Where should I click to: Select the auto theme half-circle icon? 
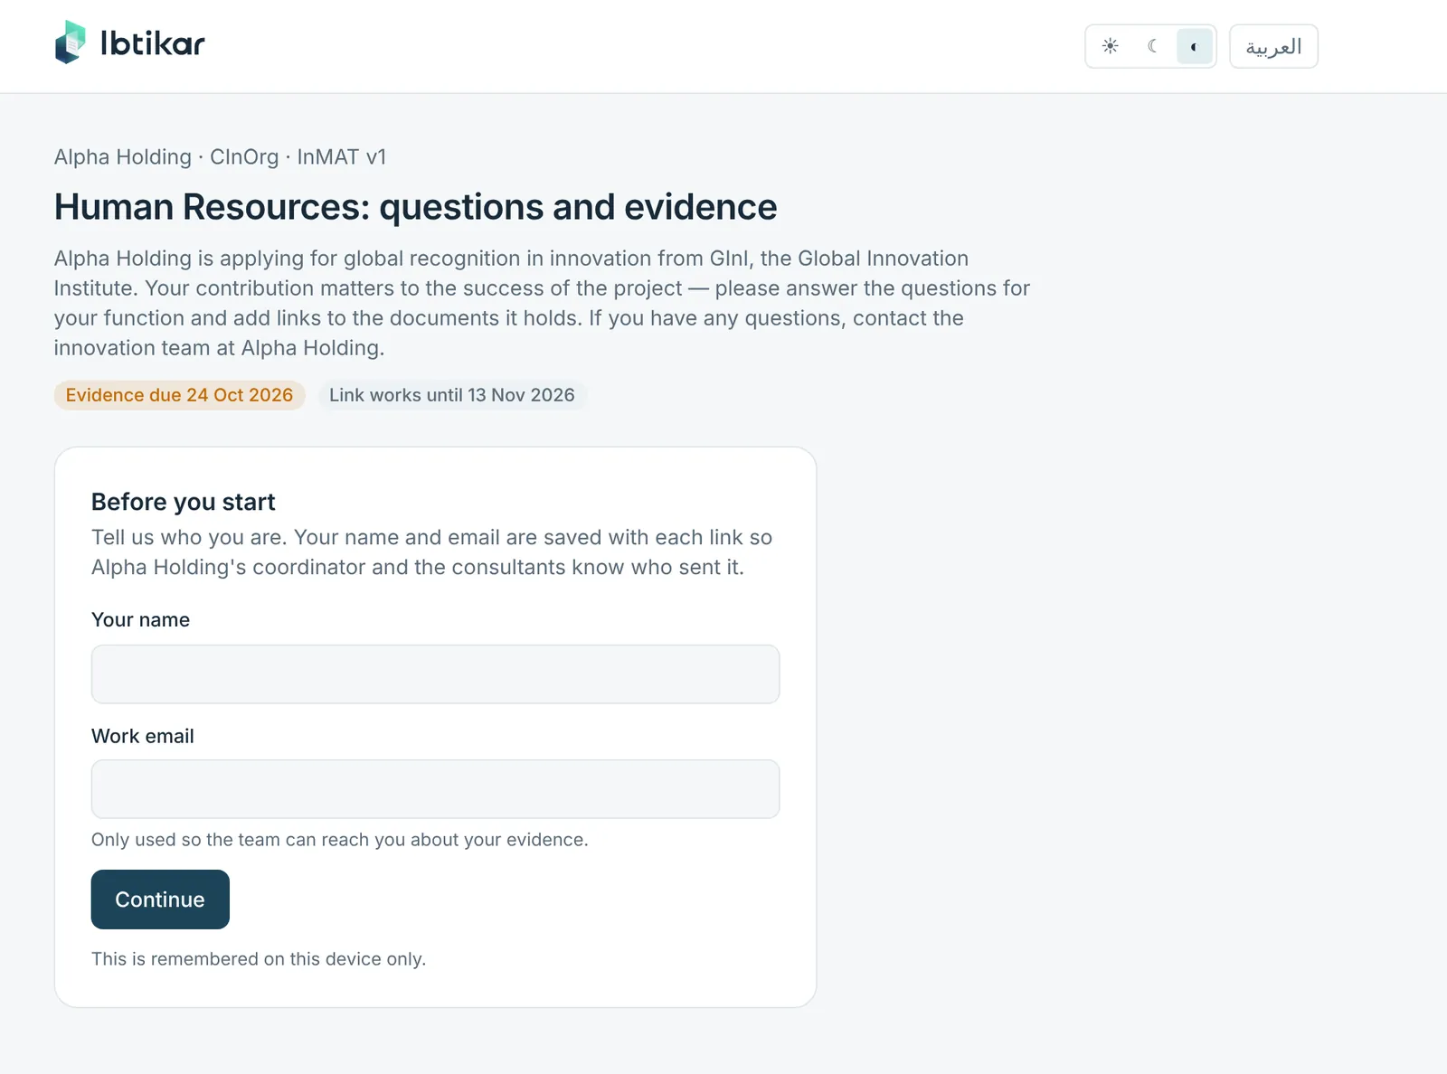click(x=1194, y=46)
